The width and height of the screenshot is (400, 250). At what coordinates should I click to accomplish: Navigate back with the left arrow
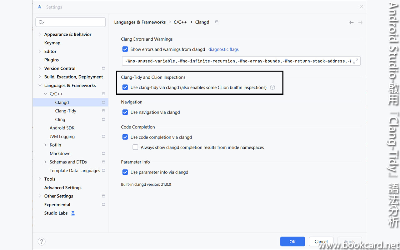pyautogui.click(x=352, y=22)
